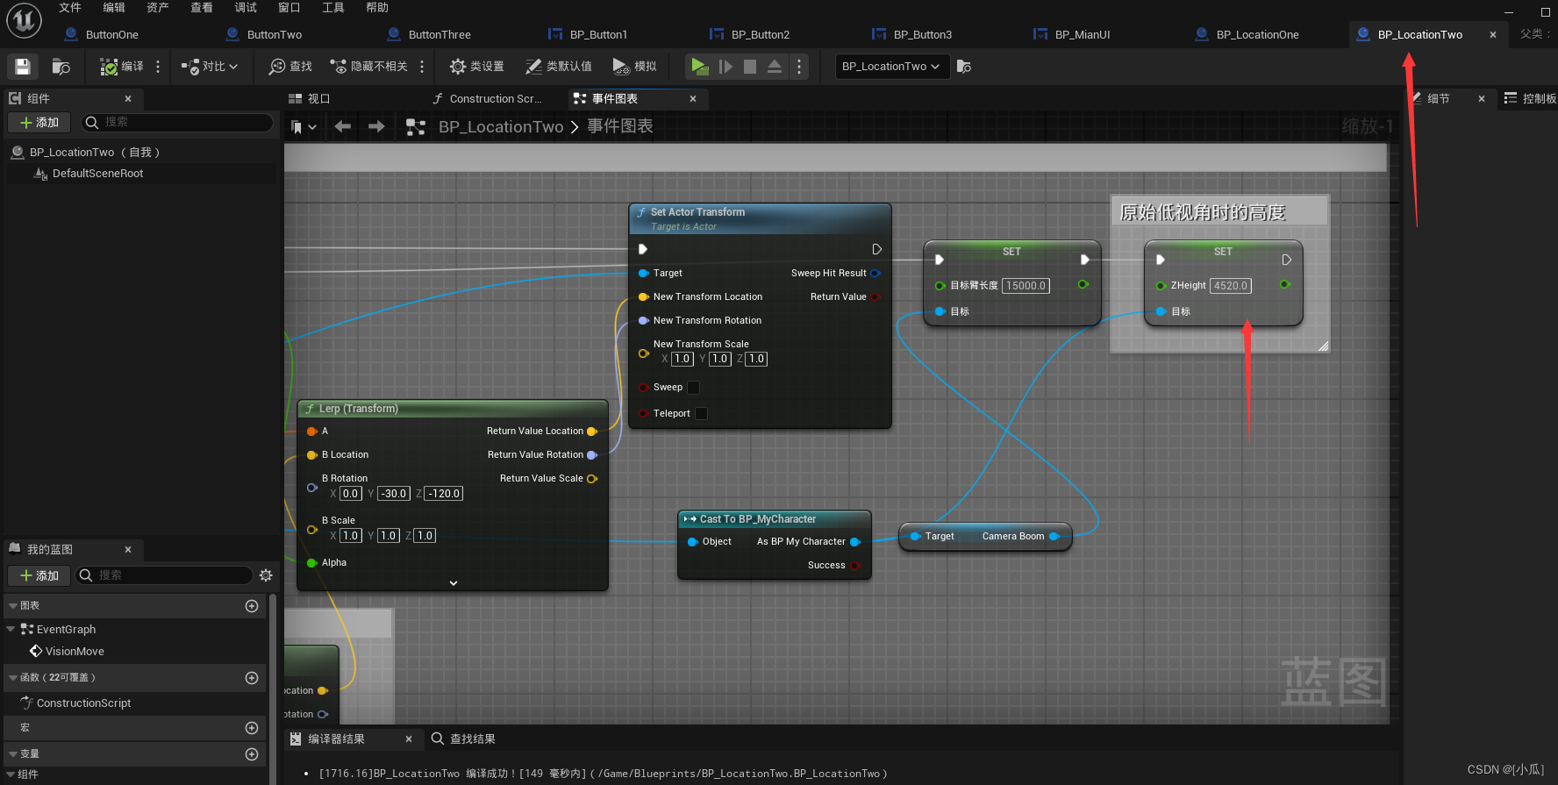Start play with the green Play button
1558x785 pixels.
(x=699, y=67)
